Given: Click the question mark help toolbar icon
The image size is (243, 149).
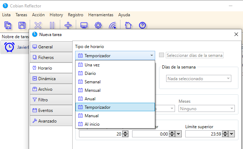Looking at the screenshot, I should 142,25.
